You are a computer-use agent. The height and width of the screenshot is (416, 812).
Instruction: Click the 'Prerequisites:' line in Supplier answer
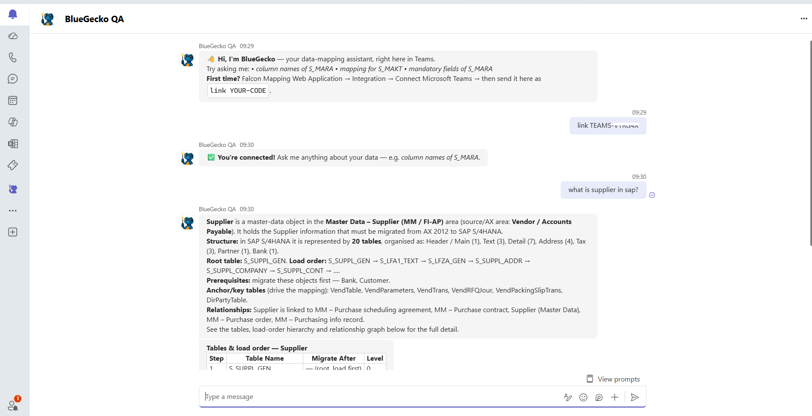(298, 280)
